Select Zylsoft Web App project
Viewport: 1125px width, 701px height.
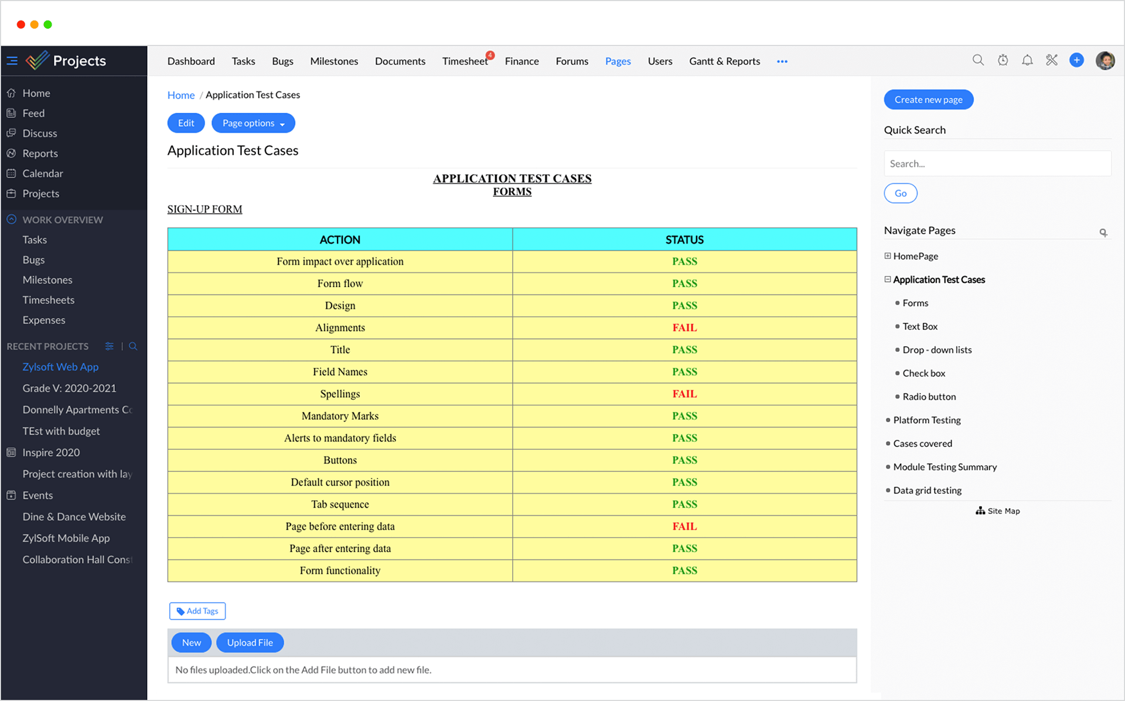coord(60,367)
